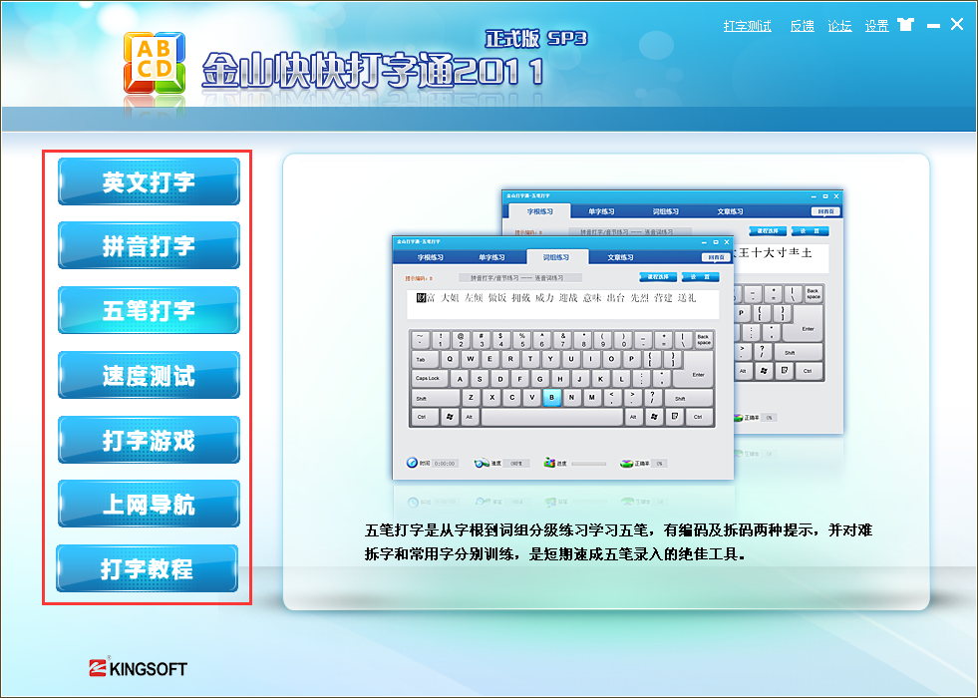Viewport: 978px width, 698px height.
Task: Open the 打字教程 tutorial
Action: coord(148,568)
